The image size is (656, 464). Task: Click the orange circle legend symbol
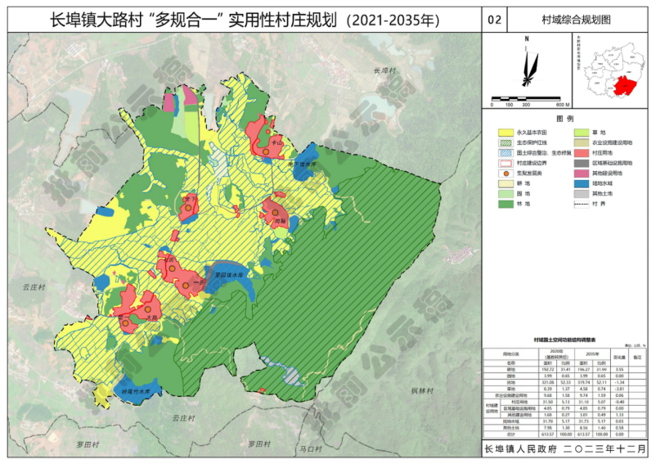pos(508,173)
